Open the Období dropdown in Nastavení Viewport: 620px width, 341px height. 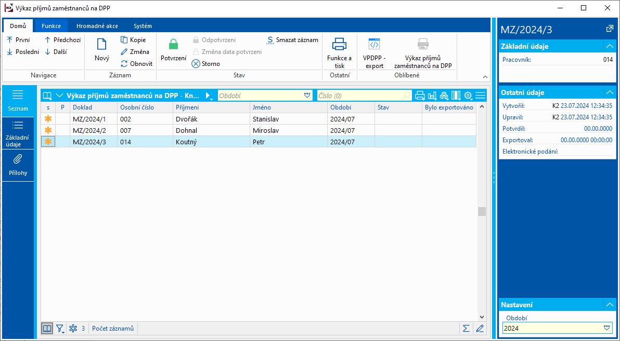tap(606, 328)
